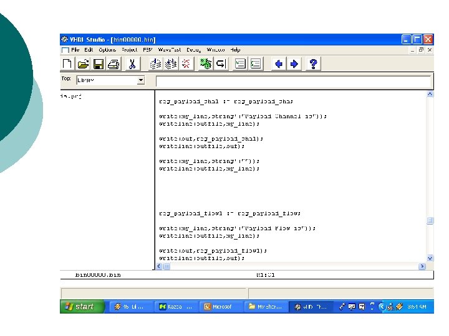Image resolution: width=449 pixels, height=336 pixels.
Task: Click the line 'reg_payload_flow1 := reg_payload_flow;'
Action: [x=229, y=213]
